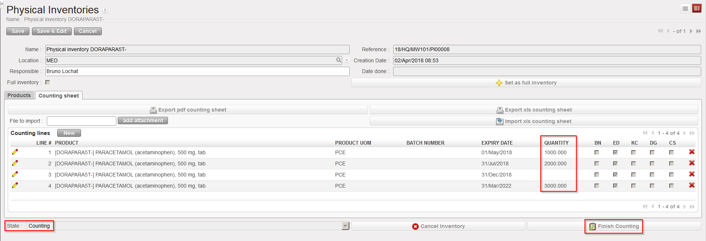This screenshot has width=706, height=241.
Task: Click the Export pdf counting sheet button
Action: pyautogui.click(x=188, y=110)
